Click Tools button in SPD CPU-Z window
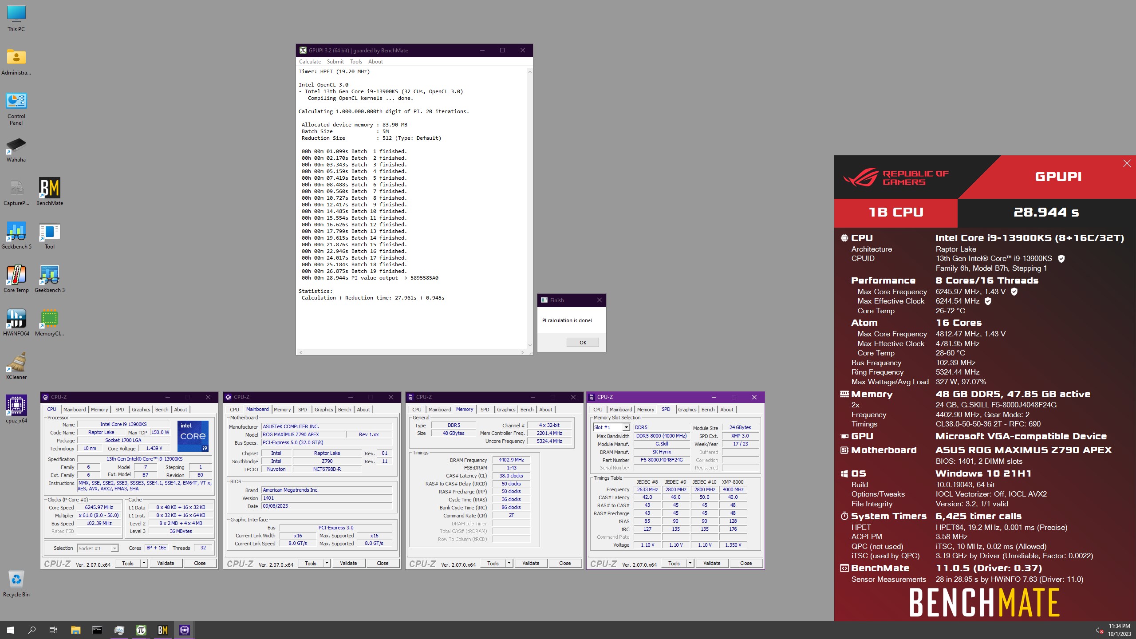This screenshot has height=639, width=1136. (x=674, y=563)
